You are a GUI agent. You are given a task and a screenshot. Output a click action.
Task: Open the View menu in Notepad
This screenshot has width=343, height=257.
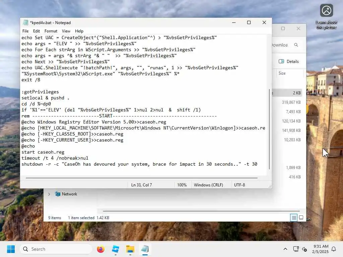66,31
